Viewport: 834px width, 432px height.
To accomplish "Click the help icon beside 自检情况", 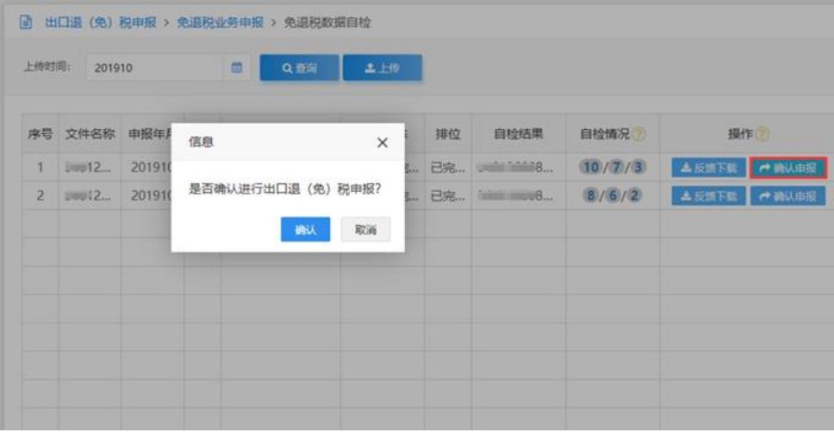I will point(639,134).
